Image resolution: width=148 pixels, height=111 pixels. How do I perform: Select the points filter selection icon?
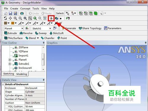[81, 13]
